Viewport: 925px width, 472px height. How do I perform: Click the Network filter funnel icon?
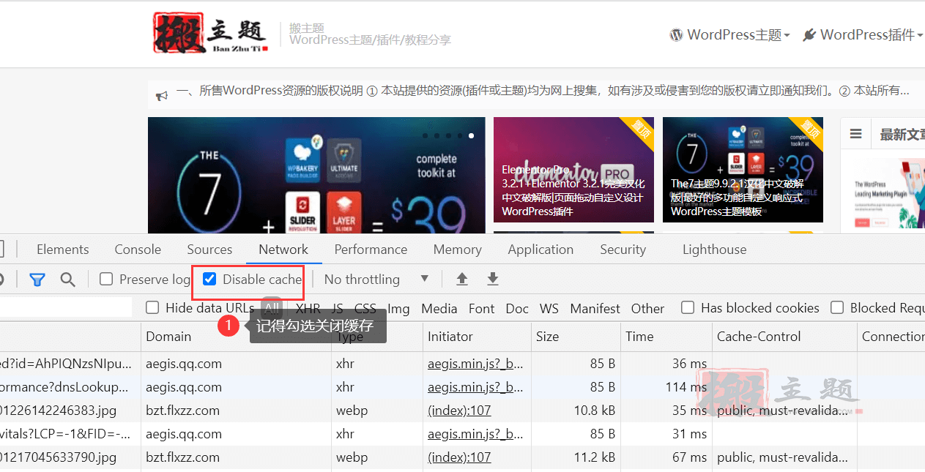point(37,280)
